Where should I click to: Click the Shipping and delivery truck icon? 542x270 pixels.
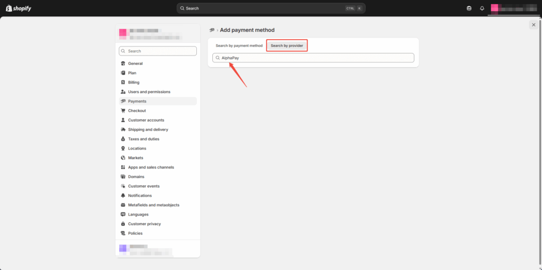123,129
